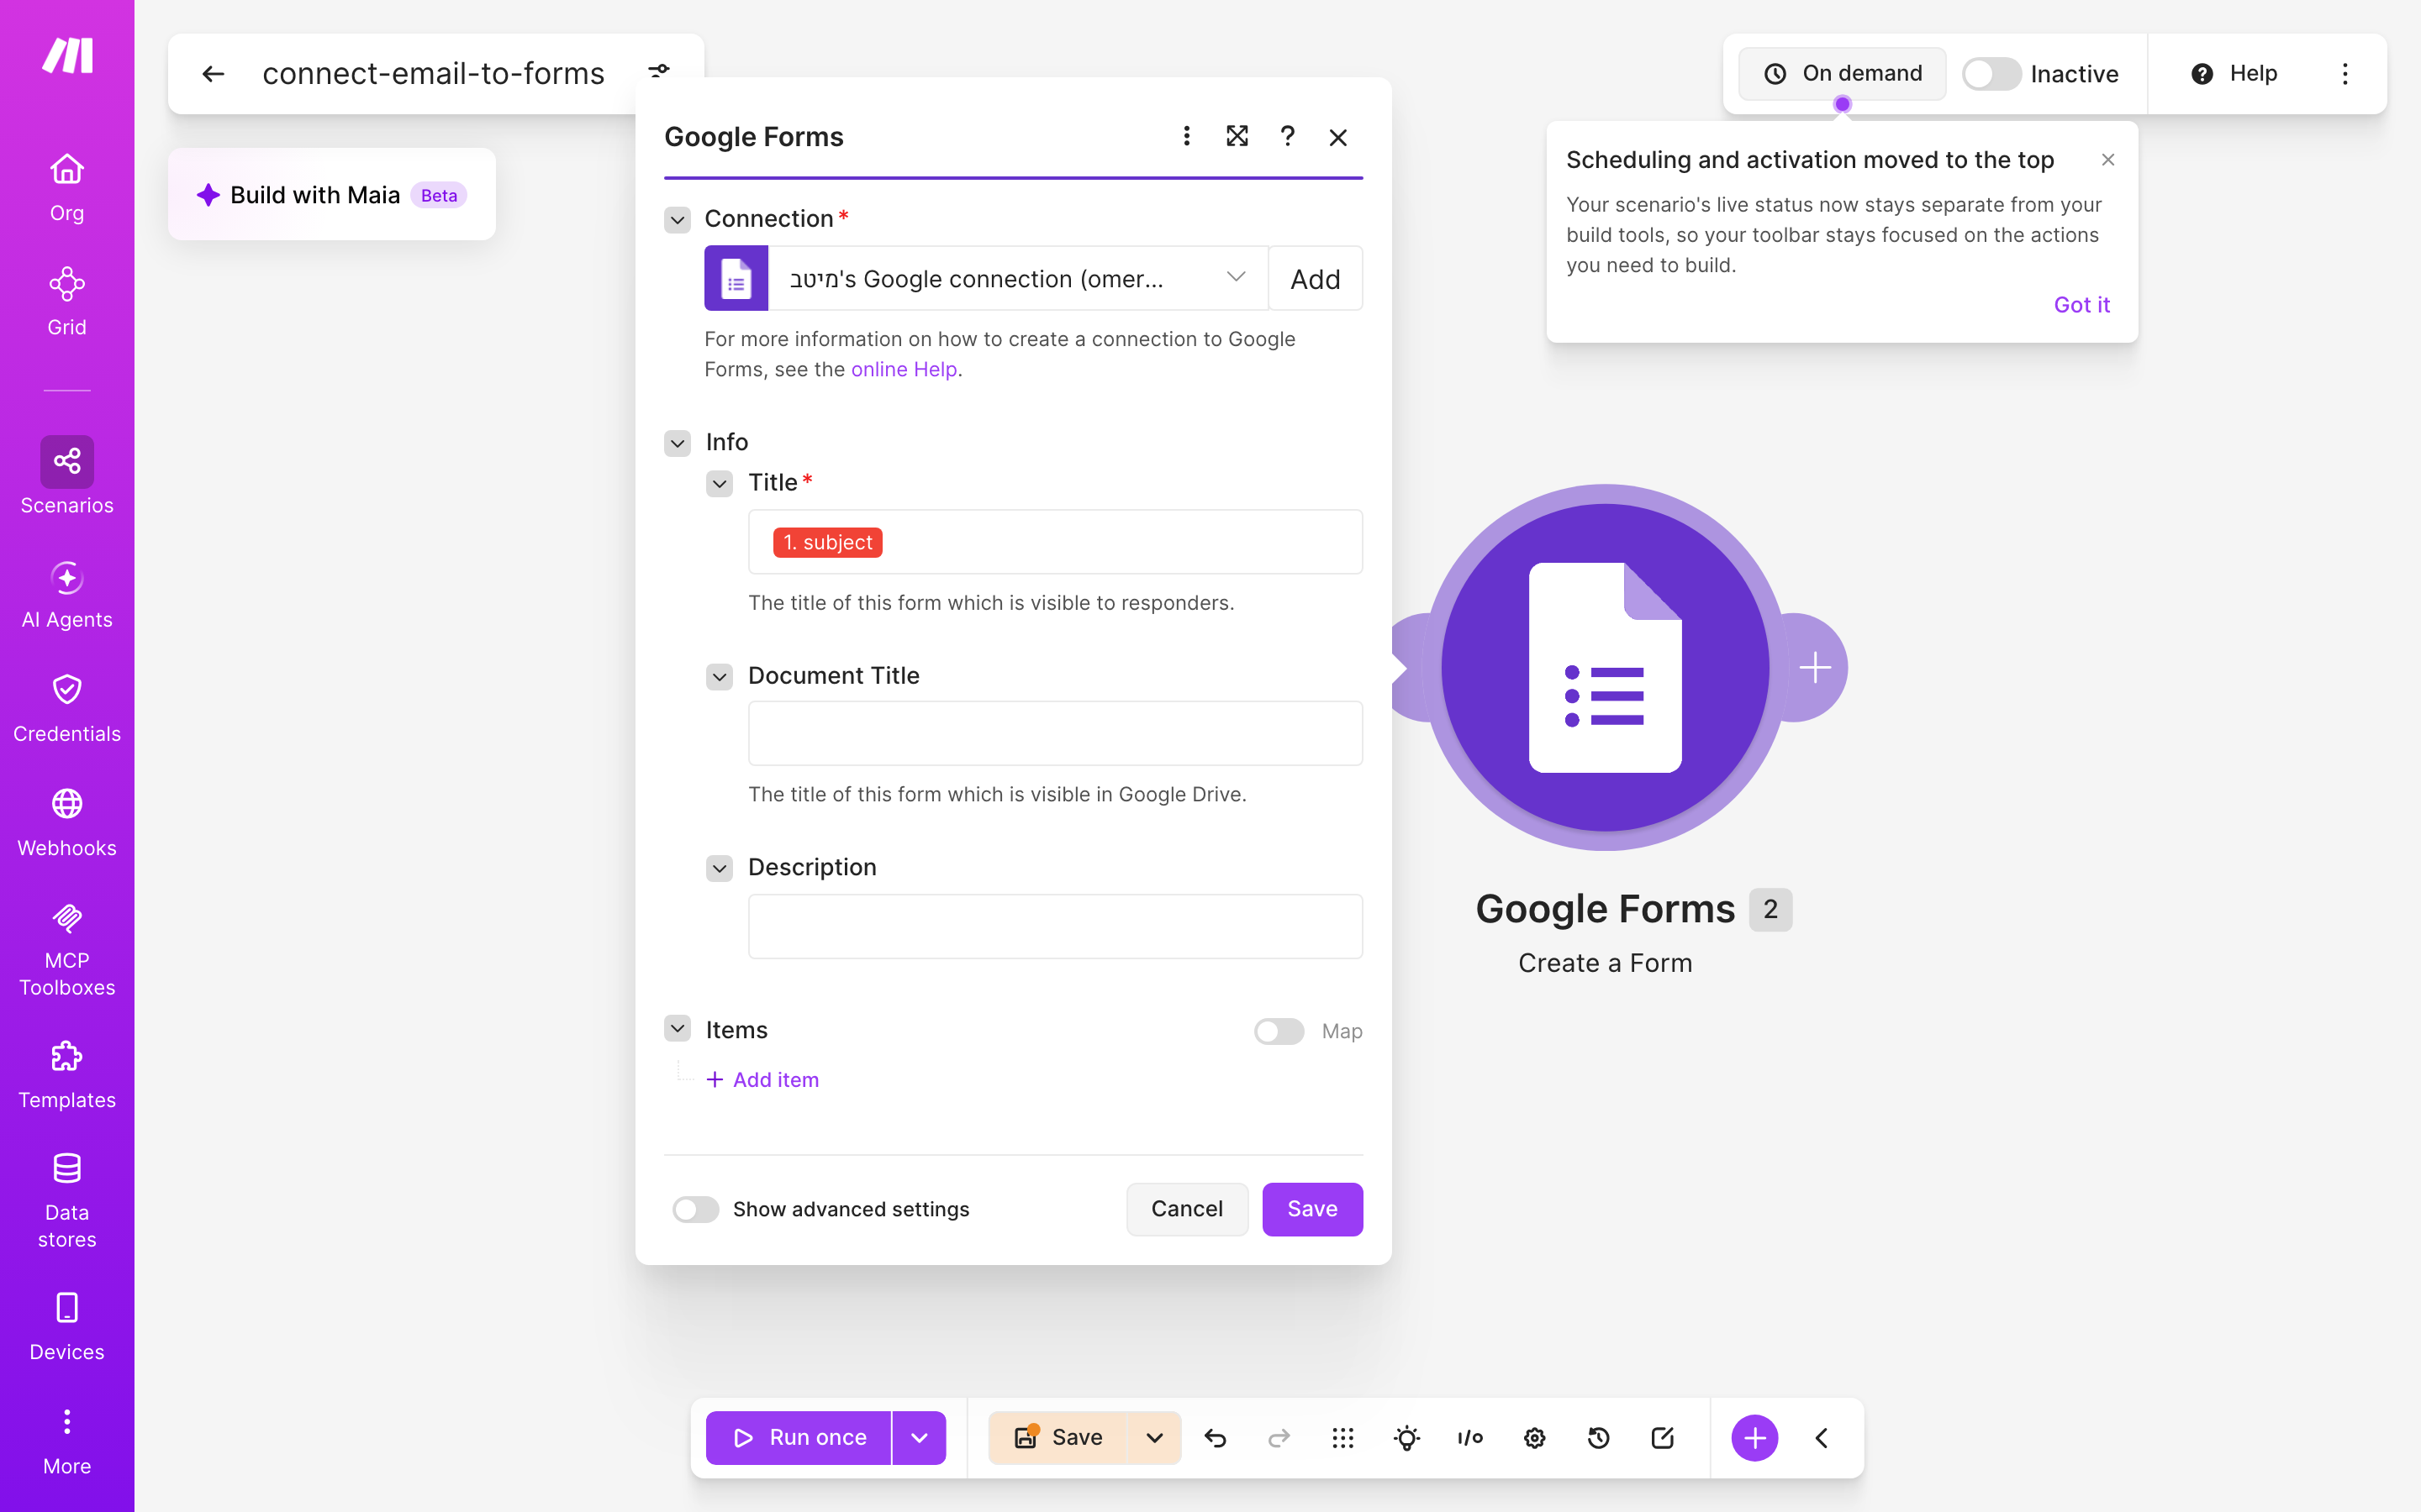2421x1512 pixels.
Task: Open the notes icon in bottom toolbar
Action: click(x=1663, y=1438)
